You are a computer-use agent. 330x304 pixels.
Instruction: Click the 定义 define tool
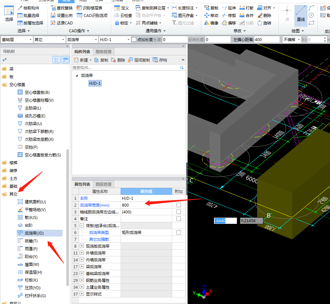click(x=122, y=8)
